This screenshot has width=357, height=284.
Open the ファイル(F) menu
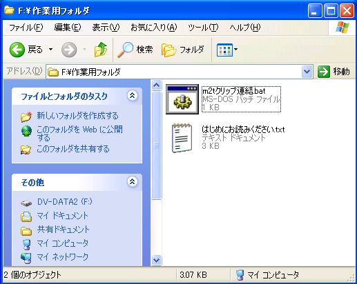(26, 28)
